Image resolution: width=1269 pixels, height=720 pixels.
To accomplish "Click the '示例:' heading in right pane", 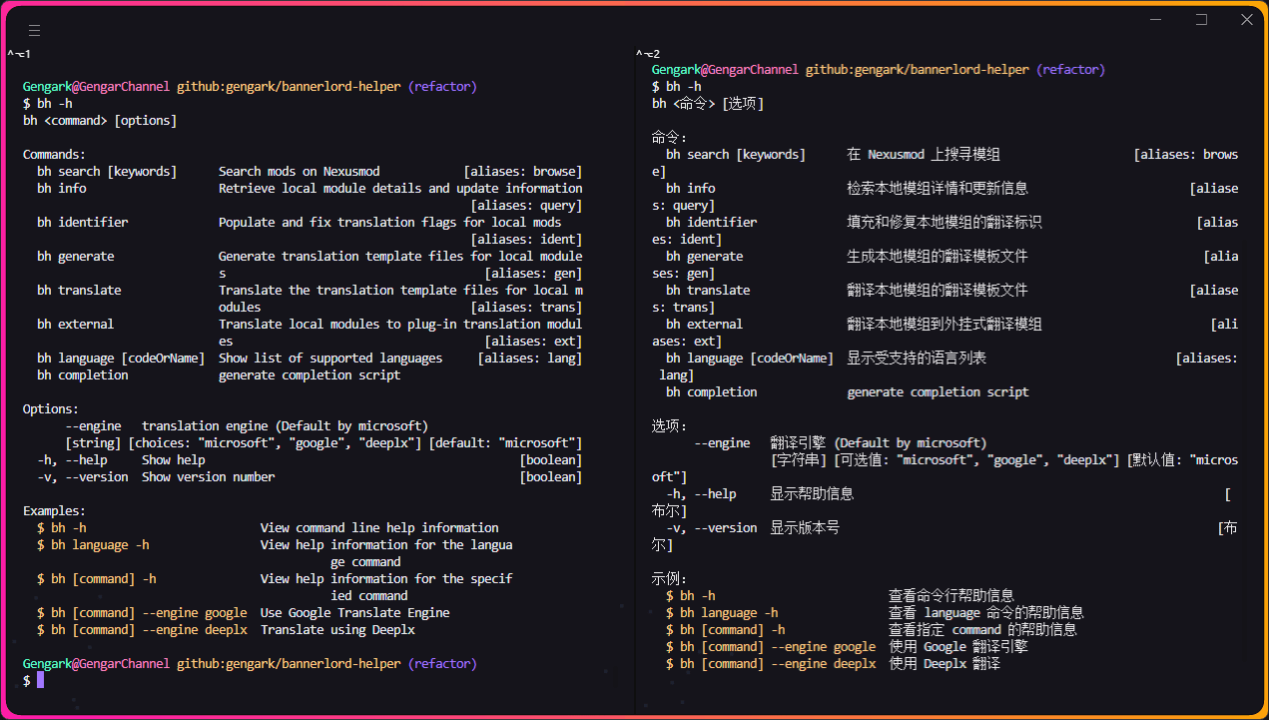I will 670,579.
